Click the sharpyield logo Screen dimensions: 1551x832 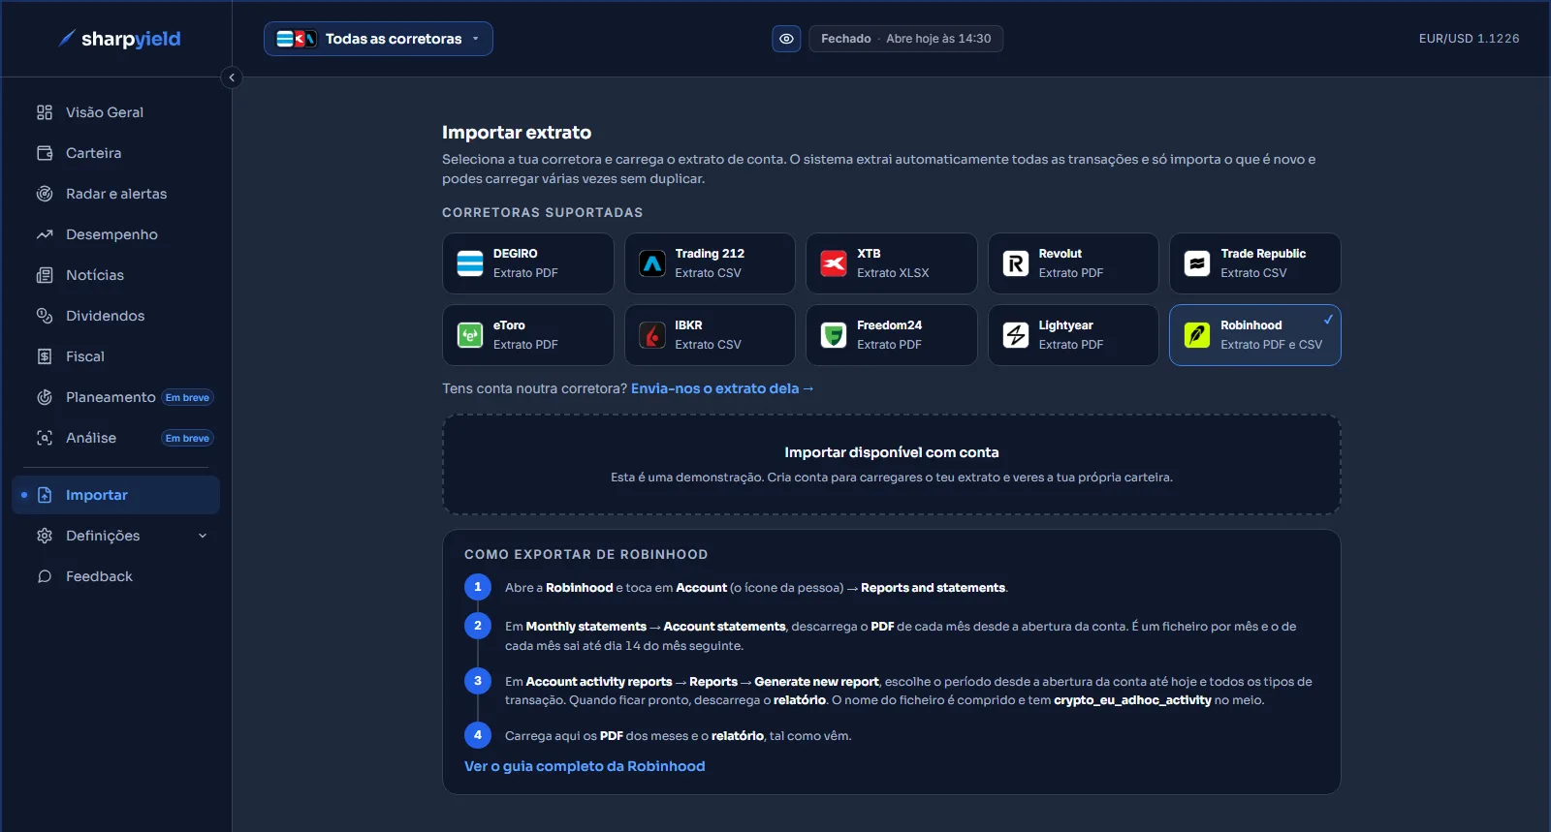(x=119, y=39)
